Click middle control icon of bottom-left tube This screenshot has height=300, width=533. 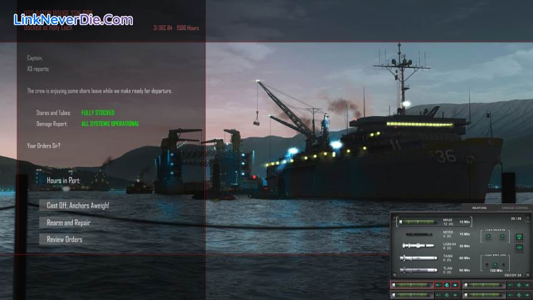click(x=446, y=294)
